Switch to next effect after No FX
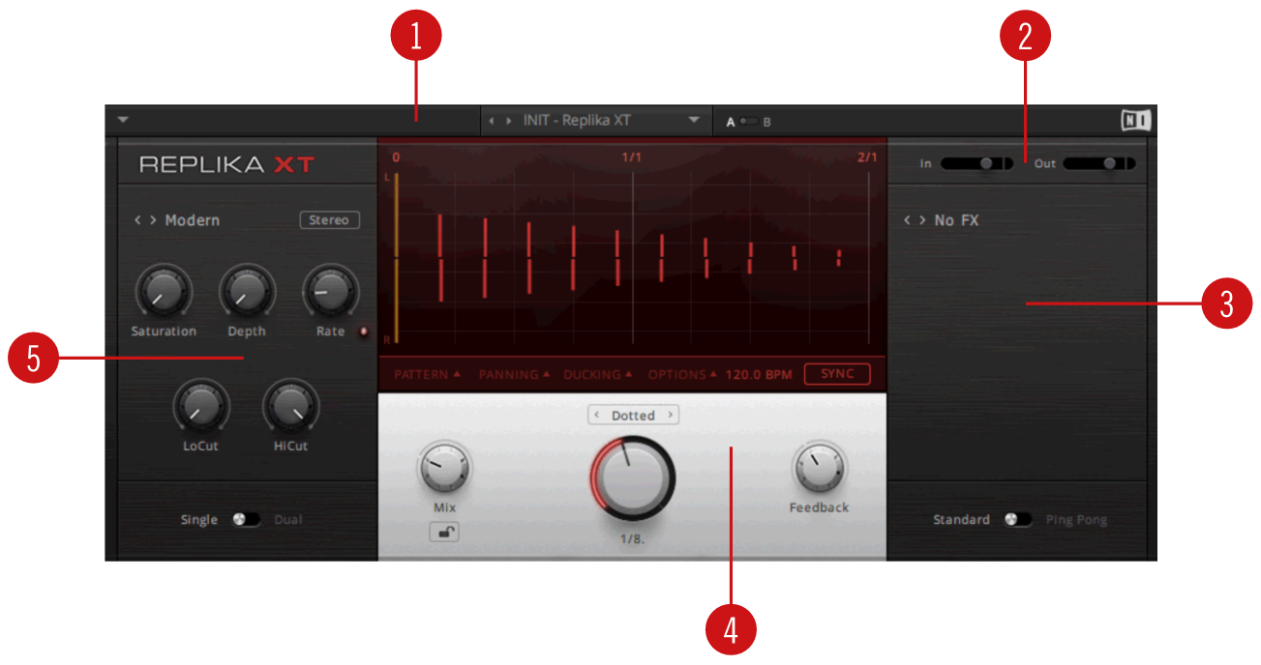 tap(922, 220)
